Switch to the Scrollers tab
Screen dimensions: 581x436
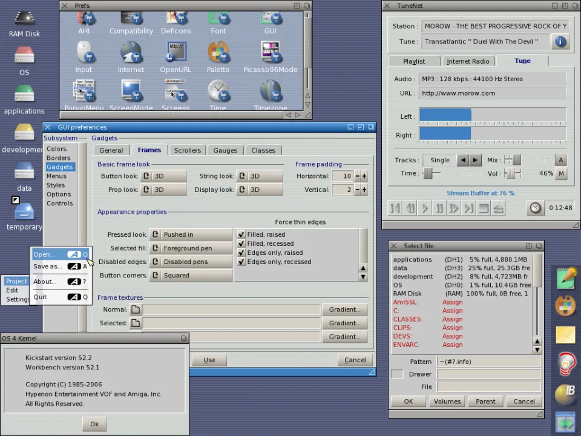click(188, 150)
